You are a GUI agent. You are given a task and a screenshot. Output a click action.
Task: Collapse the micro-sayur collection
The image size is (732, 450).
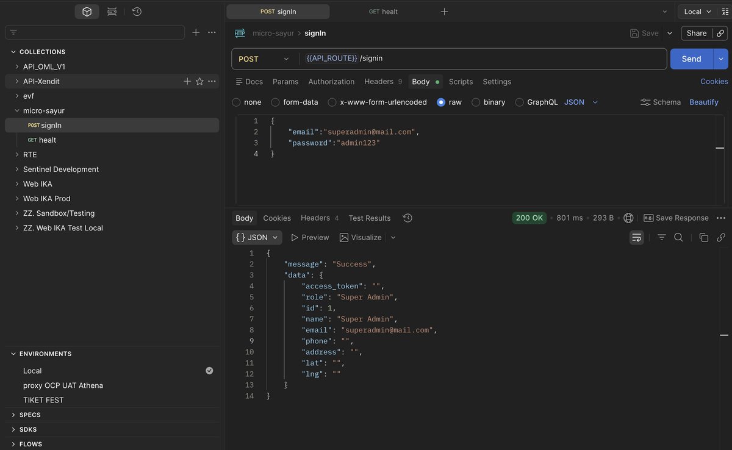point(17,110)
